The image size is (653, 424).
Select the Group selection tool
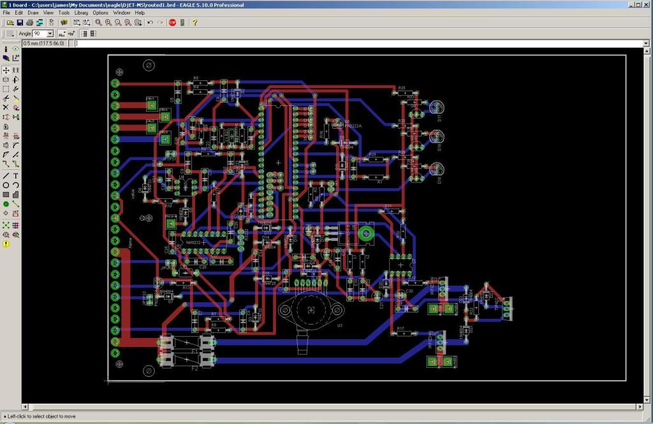(6, 89)
